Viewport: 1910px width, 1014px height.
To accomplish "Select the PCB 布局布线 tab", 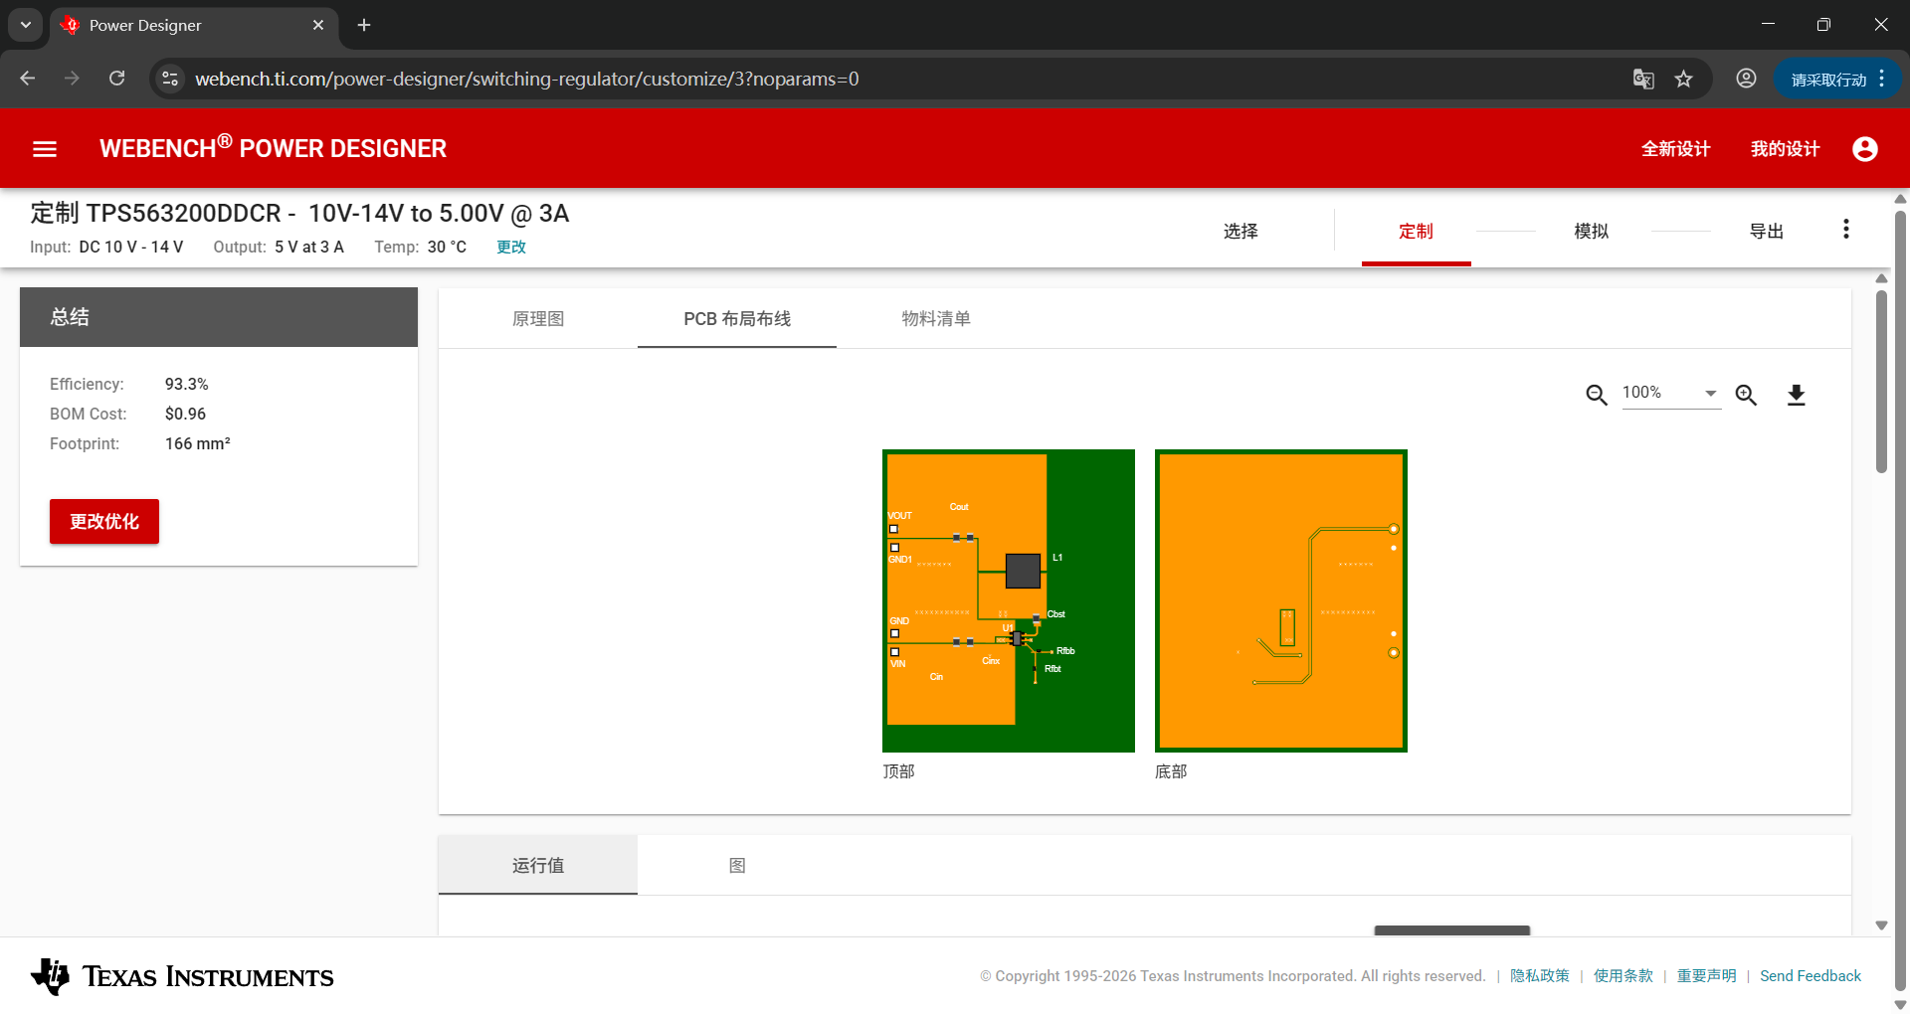I will pos(737,318).
